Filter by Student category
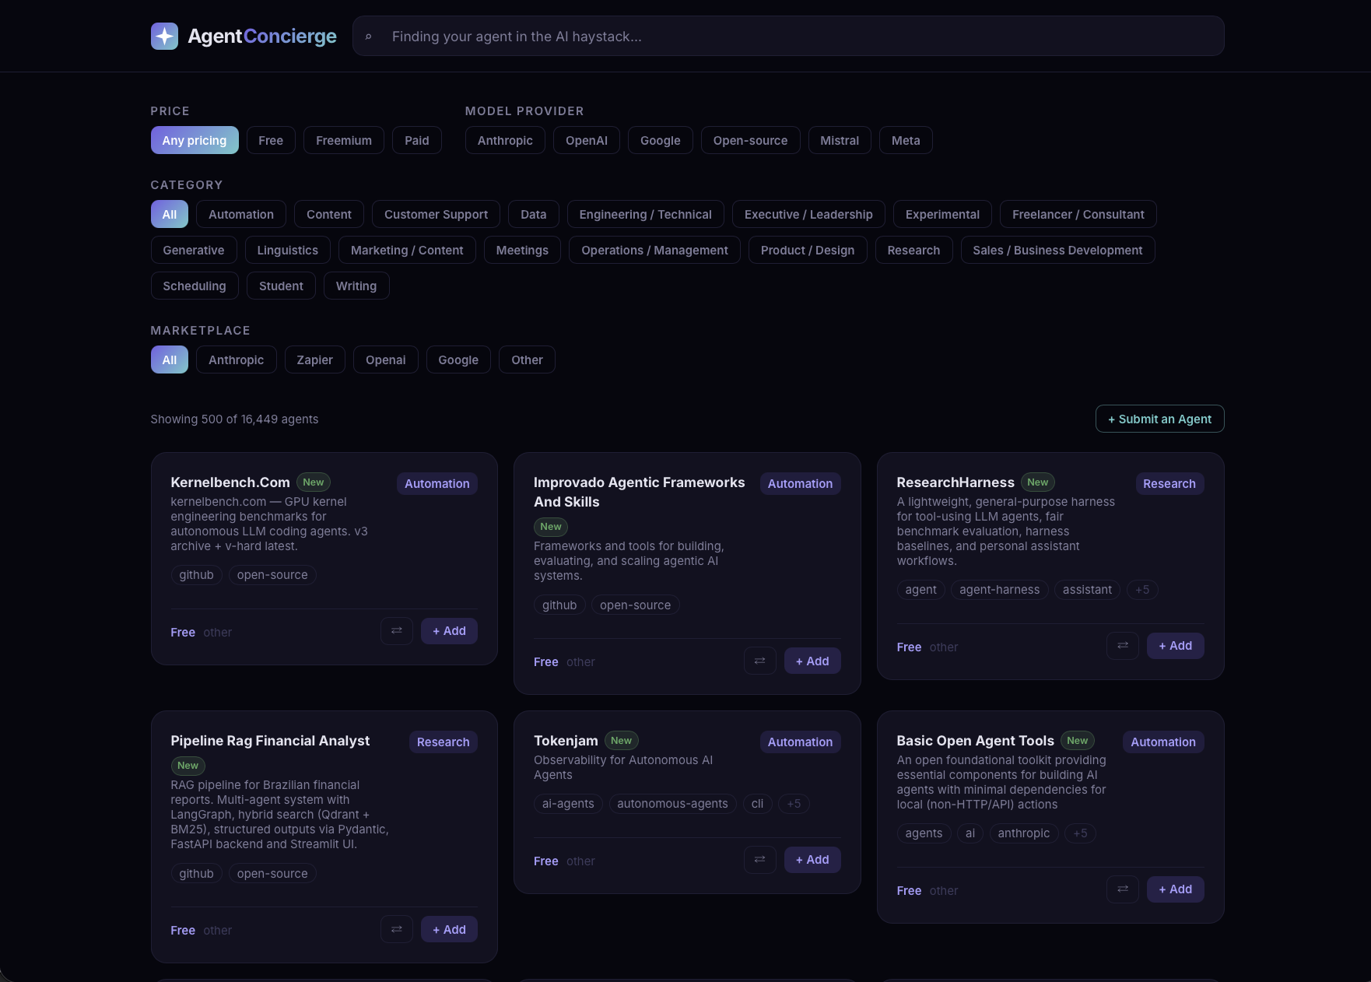 tap(281, 286)
